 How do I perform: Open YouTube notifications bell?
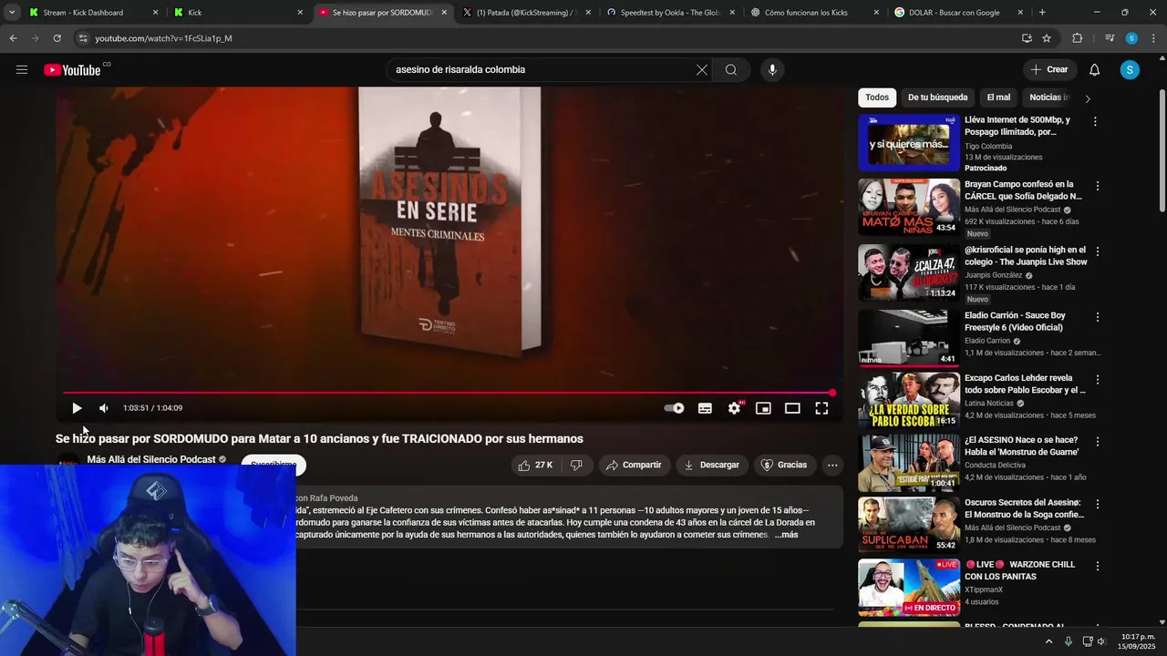(1095, 70)
